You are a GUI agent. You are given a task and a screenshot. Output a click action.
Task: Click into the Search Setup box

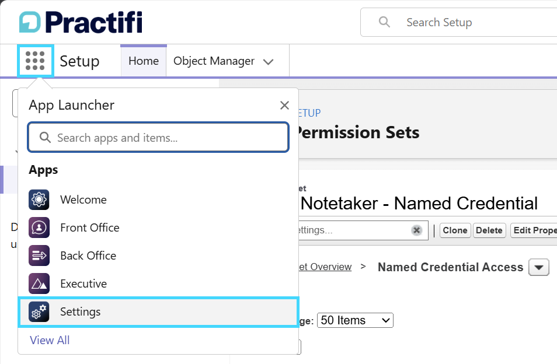click(458, 22)
